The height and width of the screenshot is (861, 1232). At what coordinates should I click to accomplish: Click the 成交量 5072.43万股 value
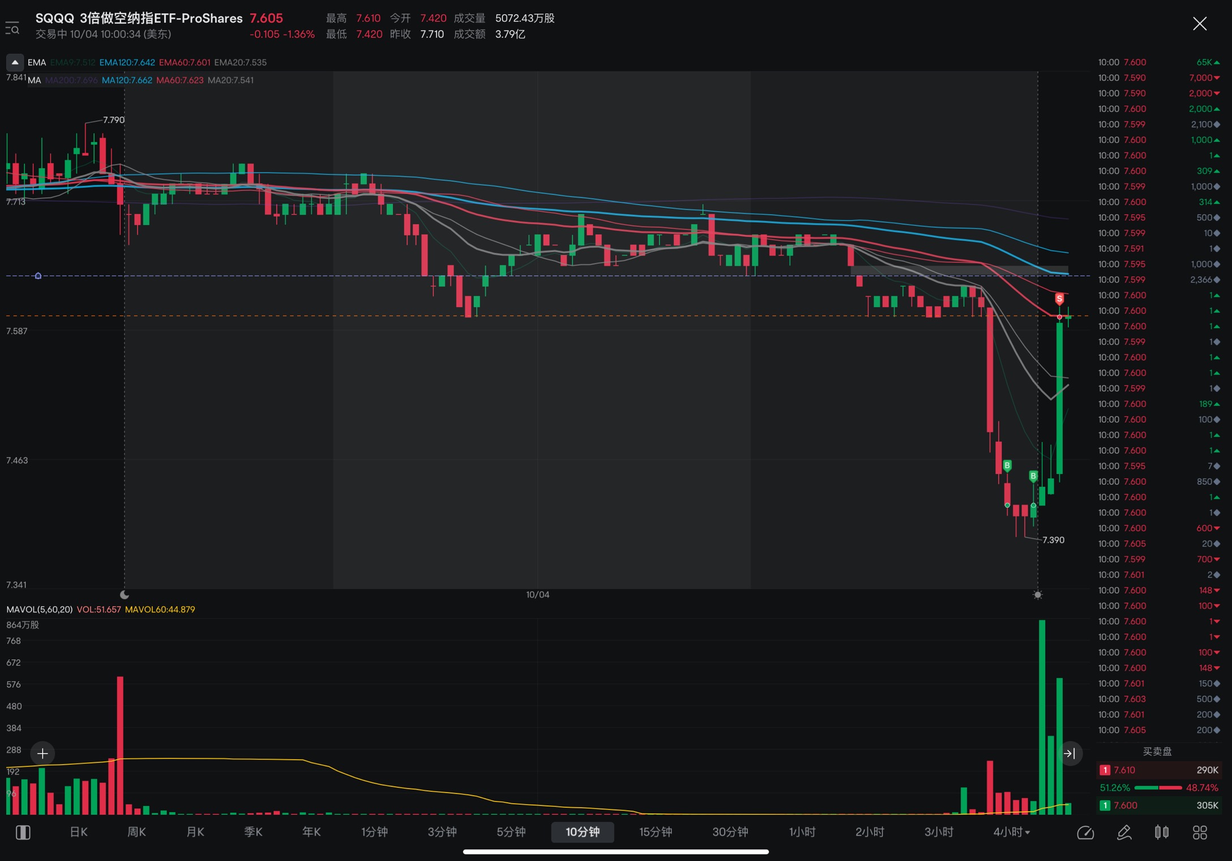[524, 18]
